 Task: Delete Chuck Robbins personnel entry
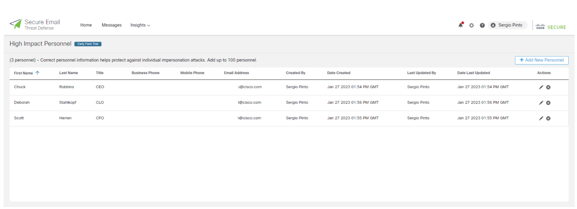548,87
